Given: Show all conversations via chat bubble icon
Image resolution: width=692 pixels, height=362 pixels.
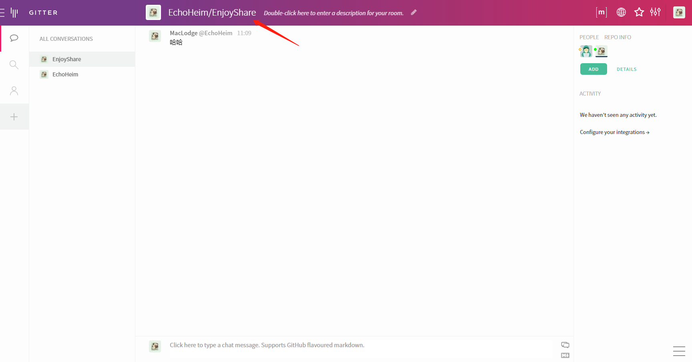Looking at the screenshot, I should 14,38.
